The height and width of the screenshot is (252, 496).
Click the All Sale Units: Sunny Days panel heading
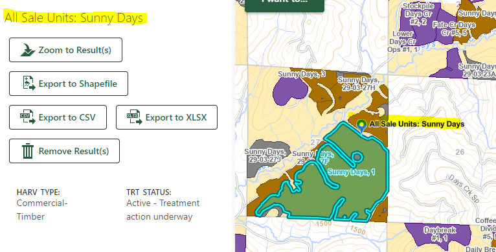click(74, 17)
